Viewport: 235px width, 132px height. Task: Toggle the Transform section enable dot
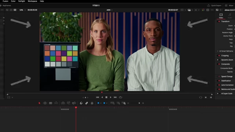(219, 22)
